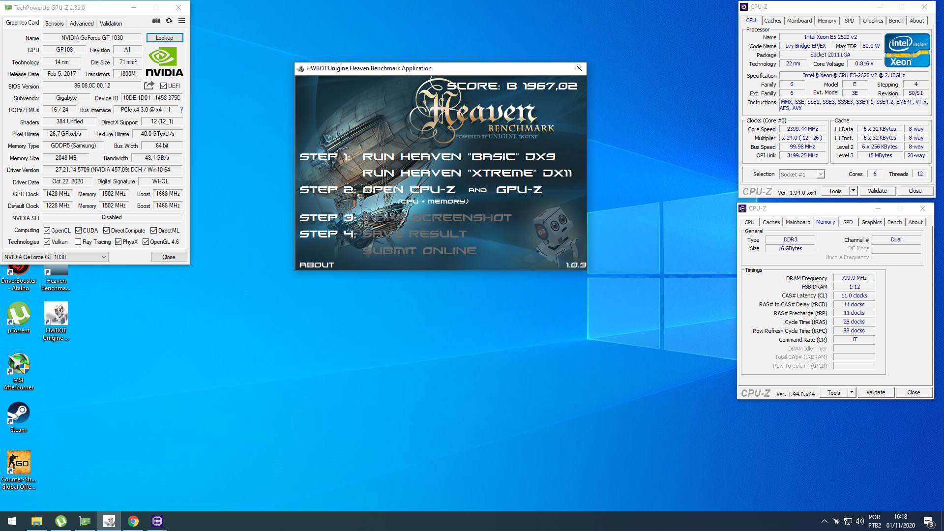The width and height of the screenshot is (944, 531).
Task: Toggle the OpenCL checkbox
Action: 47,231
